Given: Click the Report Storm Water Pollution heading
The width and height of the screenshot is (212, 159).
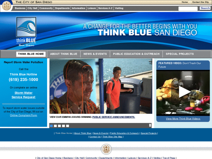Looking at the screenshot, I should click(23, 62).
